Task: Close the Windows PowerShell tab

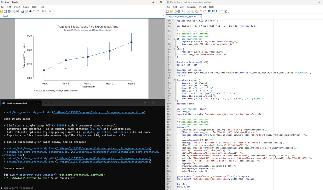Action: (38, 103)
